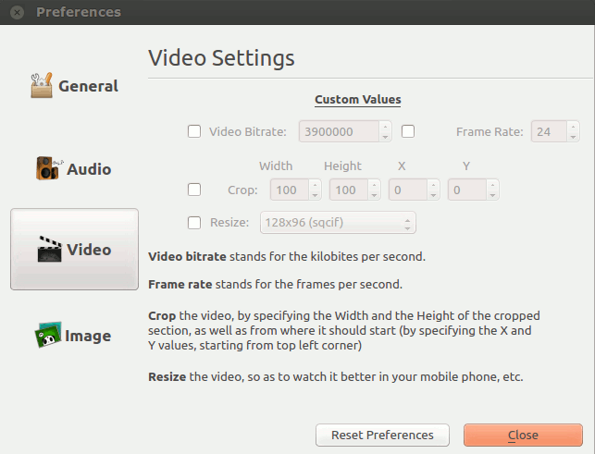
Task: Click the Crop X field
Action: click(408, 190)
